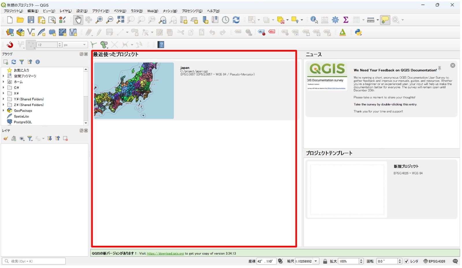Viewport: 462px width, 268px height.
Task: Click the Statistical Summary sigma icon
Action: [x=346, y=20]
